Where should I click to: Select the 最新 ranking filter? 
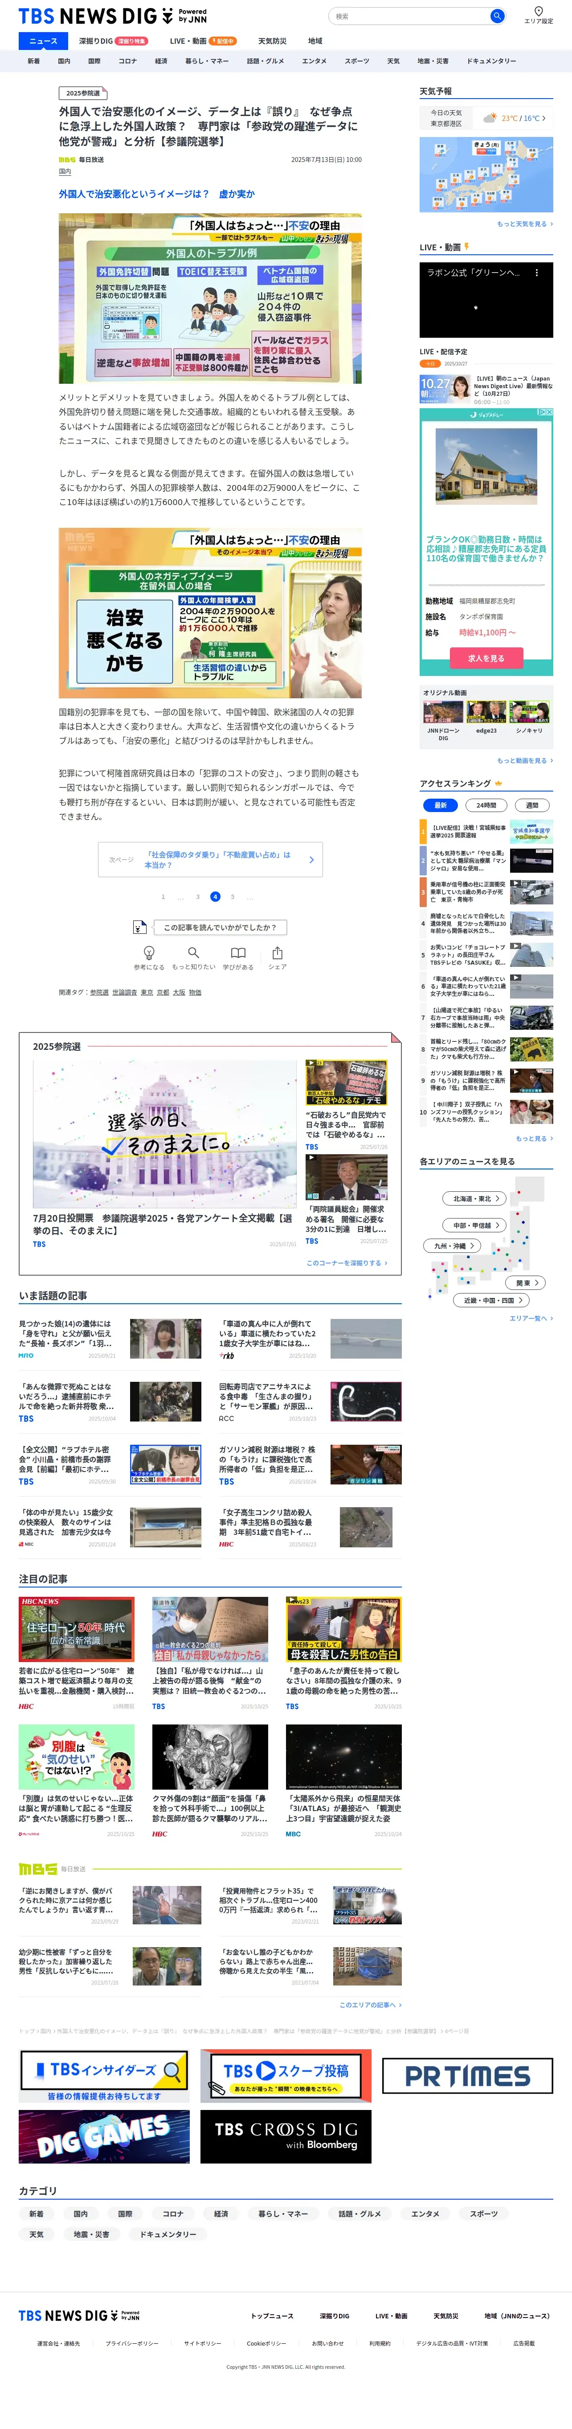point(440,805)
